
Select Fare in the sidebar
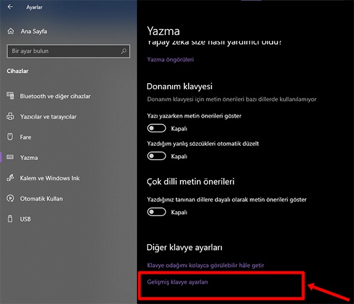click(x=25, y=137)
